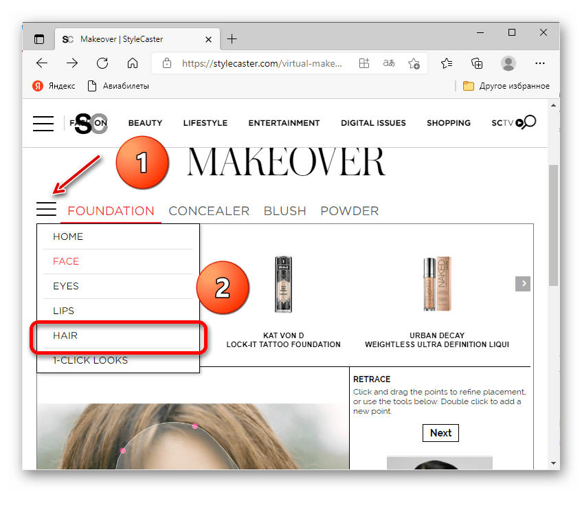Open the tab actions menu icon

(39, 39)
